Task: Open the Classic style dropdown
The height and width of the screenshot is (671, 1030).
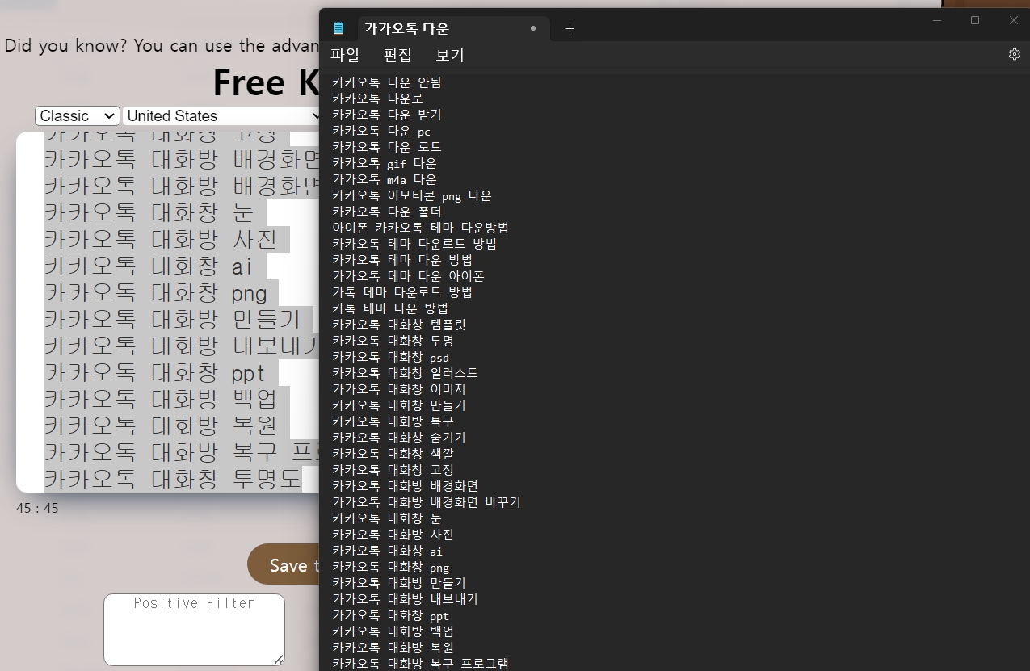Action: coord(77,115)
